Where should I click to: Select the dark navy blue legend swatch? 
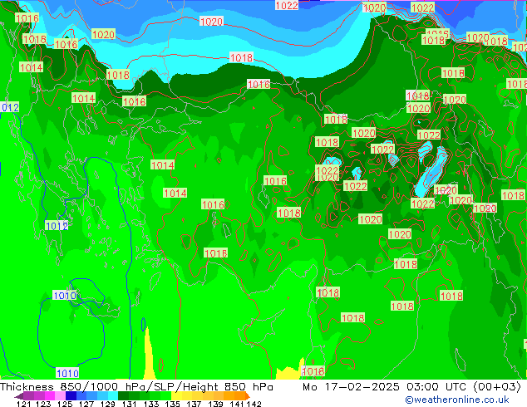click(71, 396)
